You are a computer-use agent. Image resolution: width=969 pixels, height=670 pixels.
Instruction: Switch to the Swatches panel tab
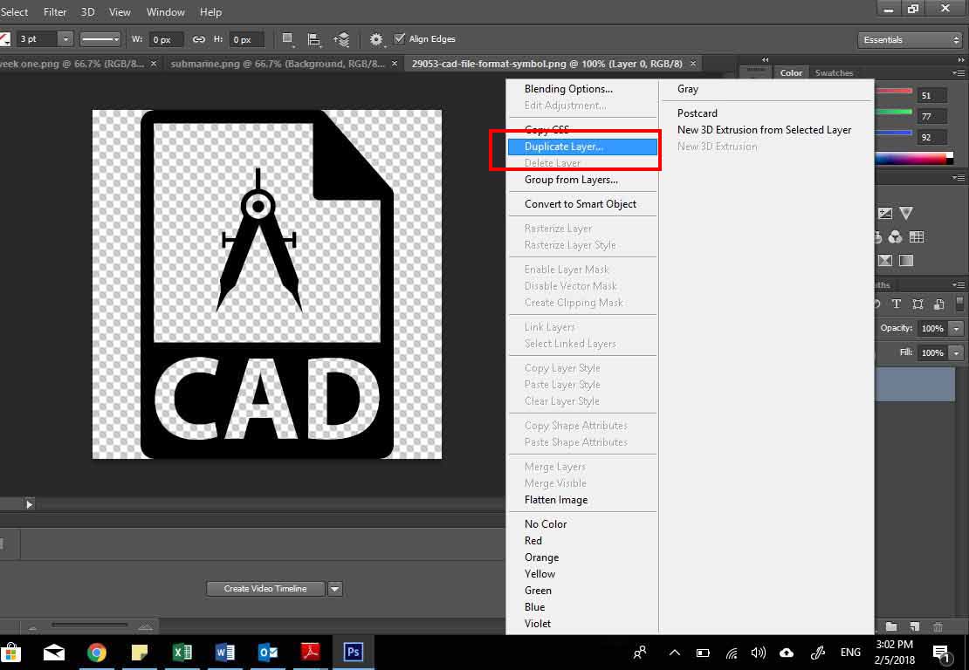coord(834,73)
